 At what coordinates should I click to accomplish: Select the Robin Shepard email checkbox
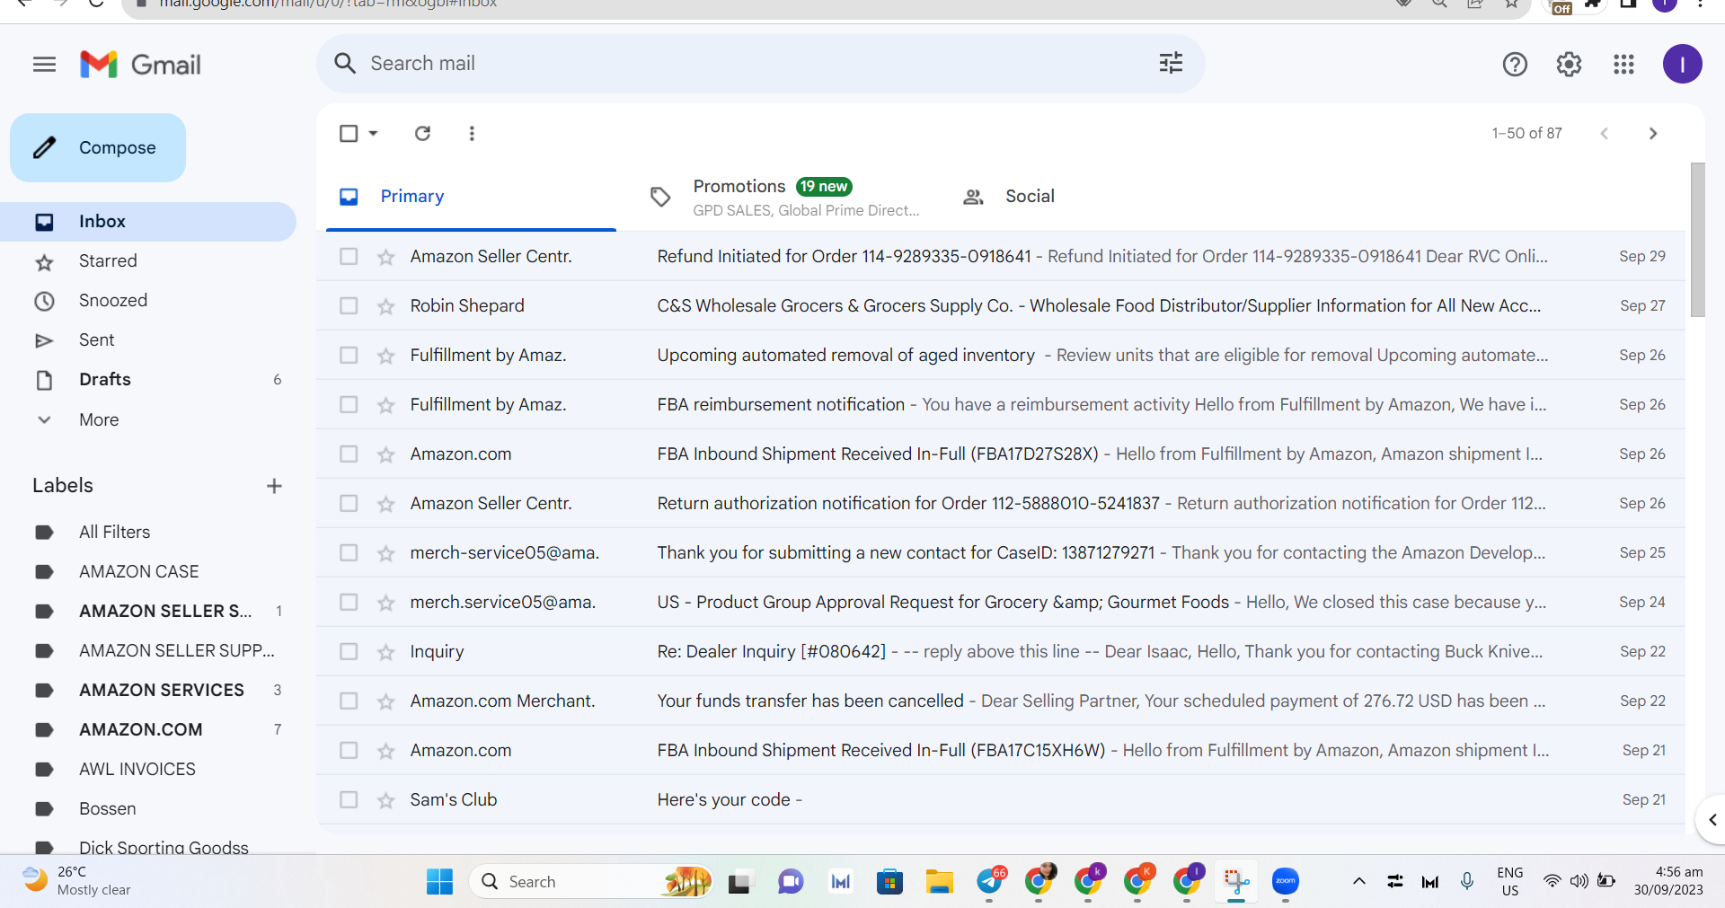coord(349,306)
